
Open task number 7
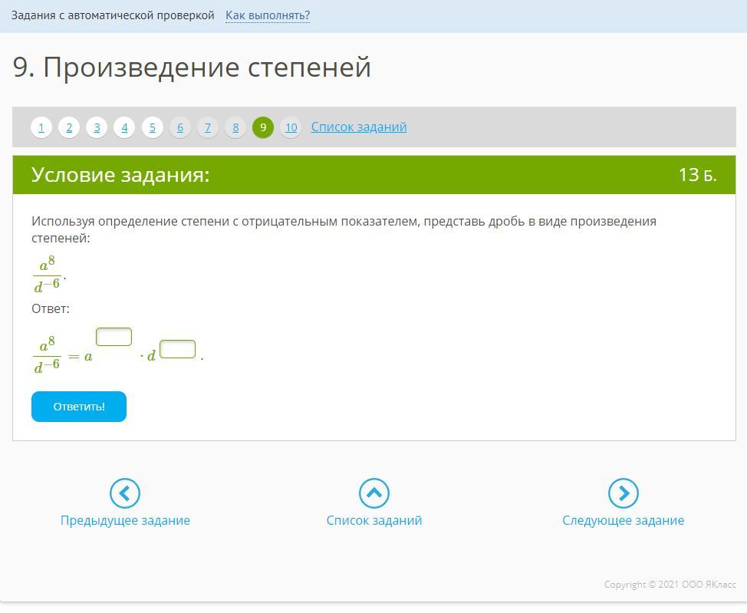click(x=208, y=127)
